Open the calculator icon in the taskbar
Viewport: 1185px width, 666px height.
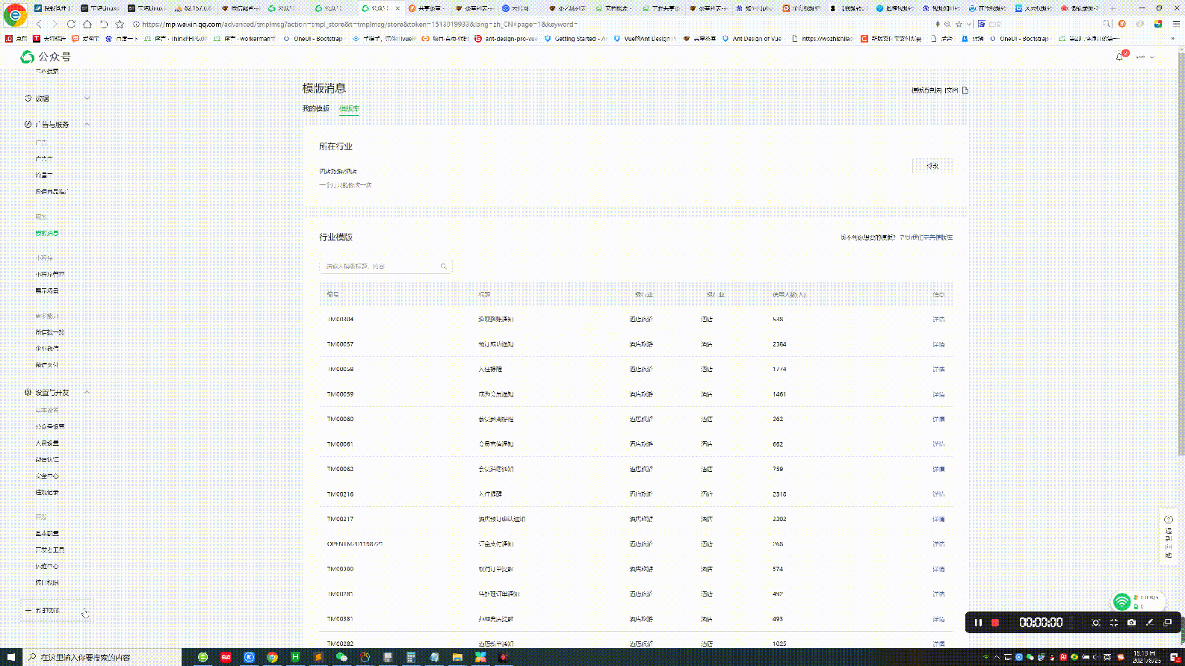pos(411,657)
